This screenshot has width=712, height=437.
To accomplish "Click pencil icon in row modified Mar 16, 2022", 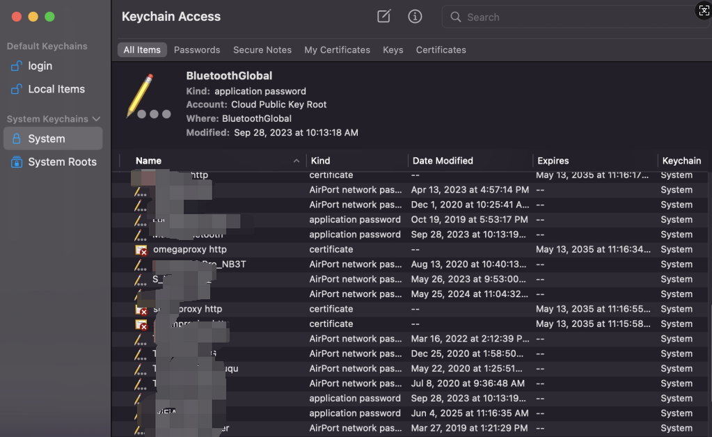I will click(140, 340).
